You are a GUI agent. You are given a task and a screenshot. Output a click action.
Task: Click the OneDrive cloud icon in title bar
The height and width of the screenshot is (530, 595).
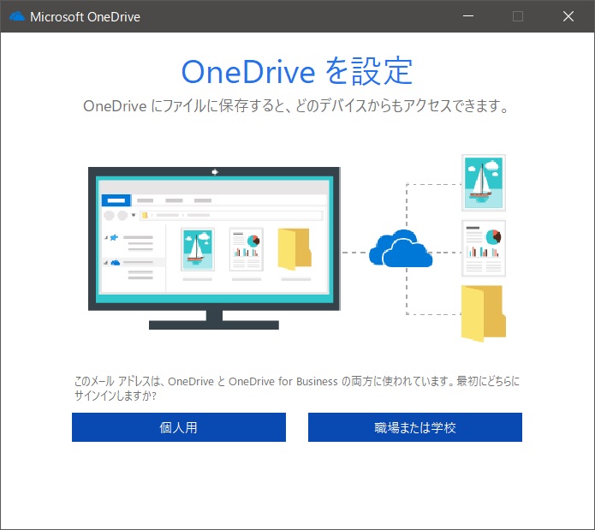click(x=17, y=16)
